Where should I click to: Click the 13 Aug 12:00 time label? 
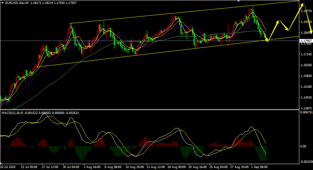pos(156,167)
